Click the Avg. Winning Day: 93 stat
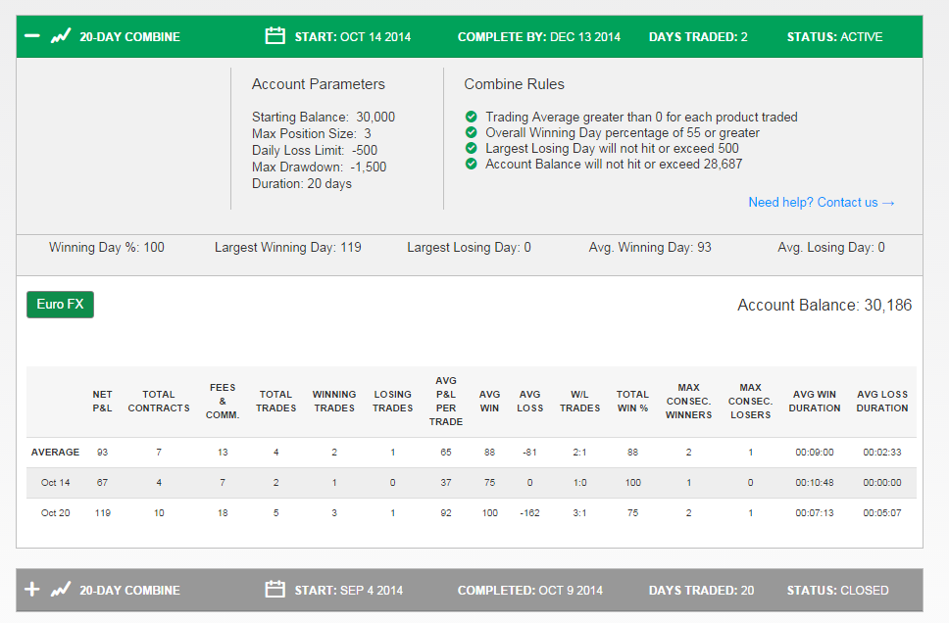Image resolution: width=949 pixels, height=623 pixels. pos(650,248)
